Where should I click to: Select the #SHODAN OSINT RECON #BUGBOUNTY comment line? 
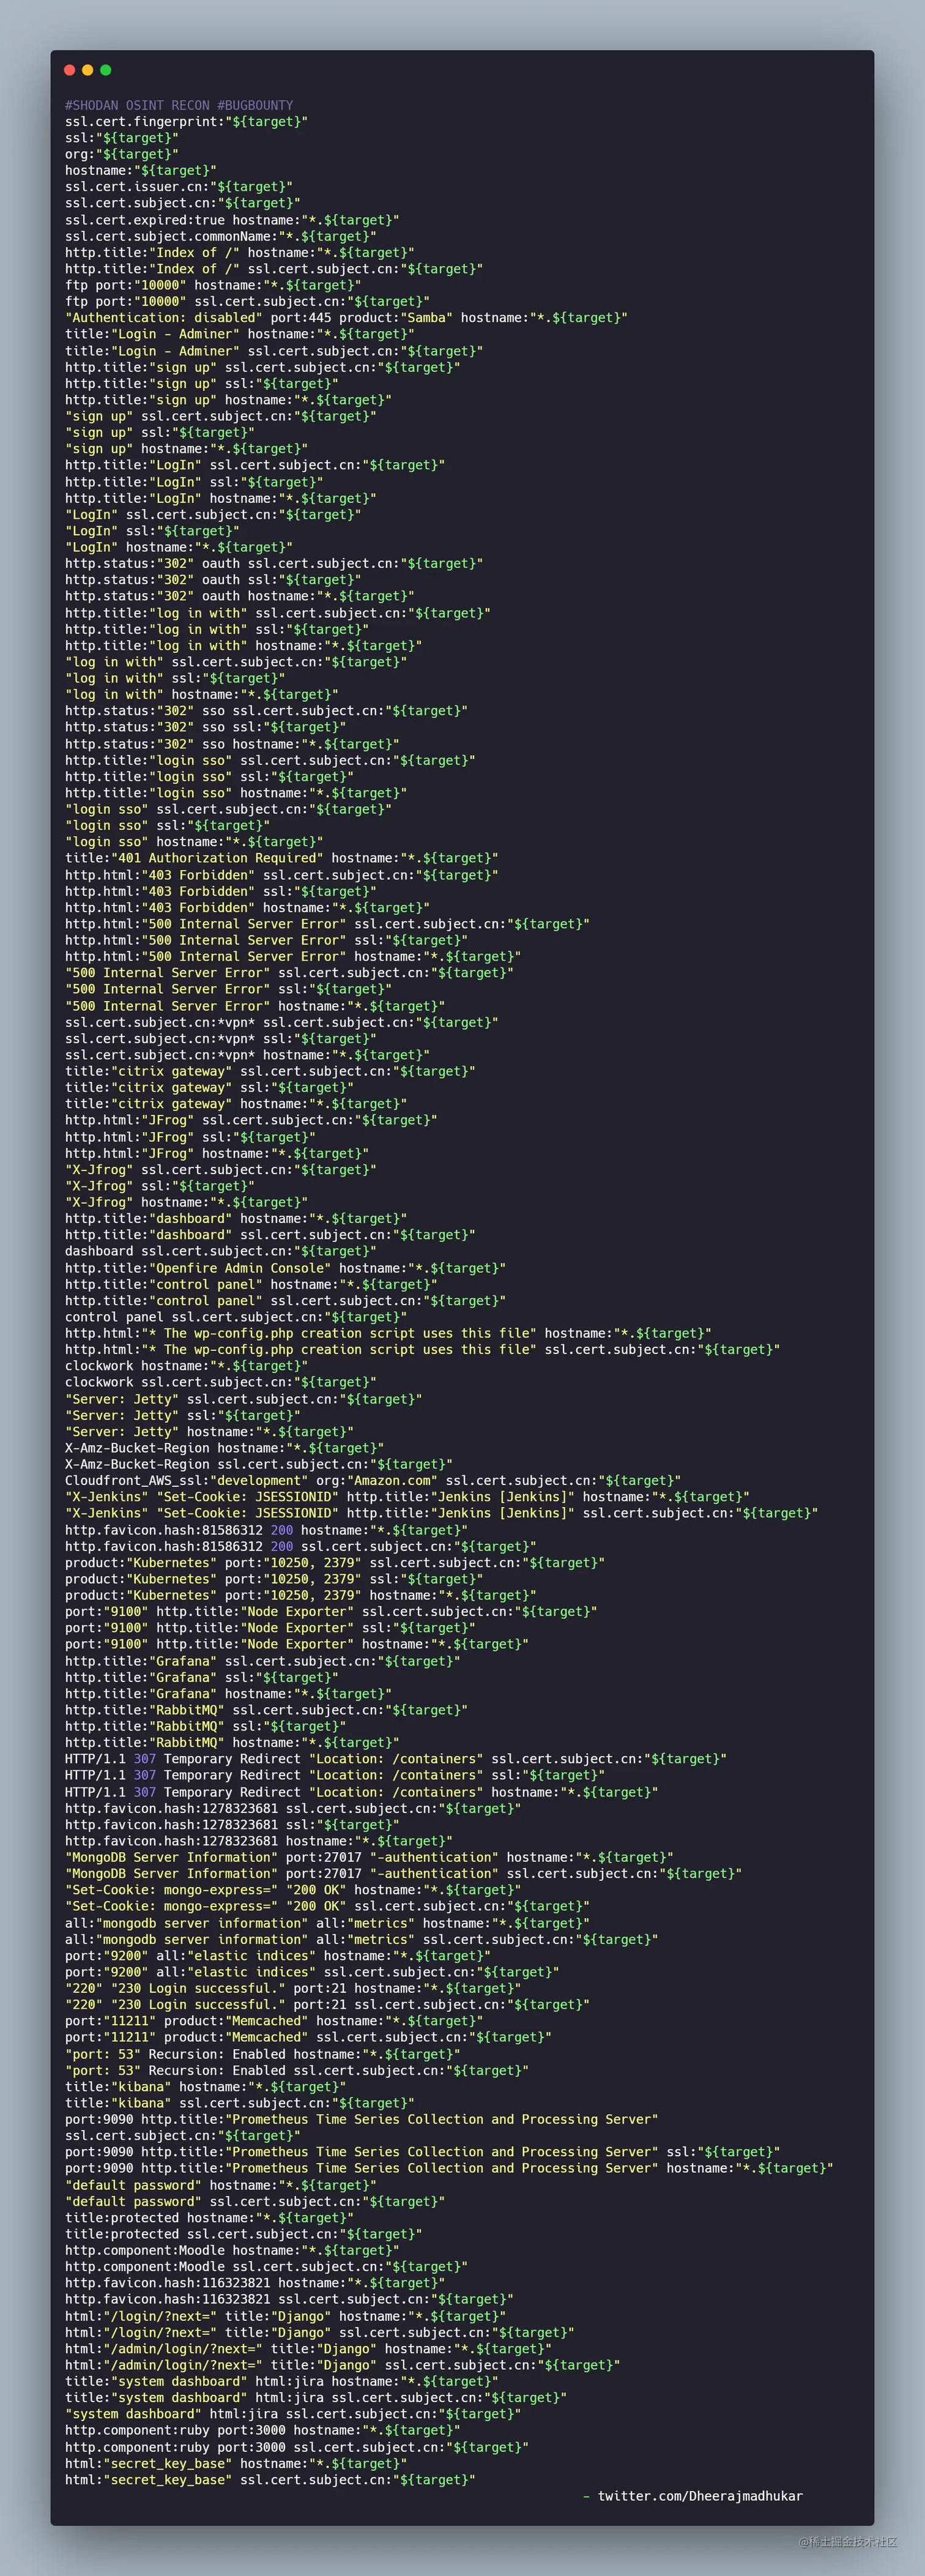pos(179,105)
